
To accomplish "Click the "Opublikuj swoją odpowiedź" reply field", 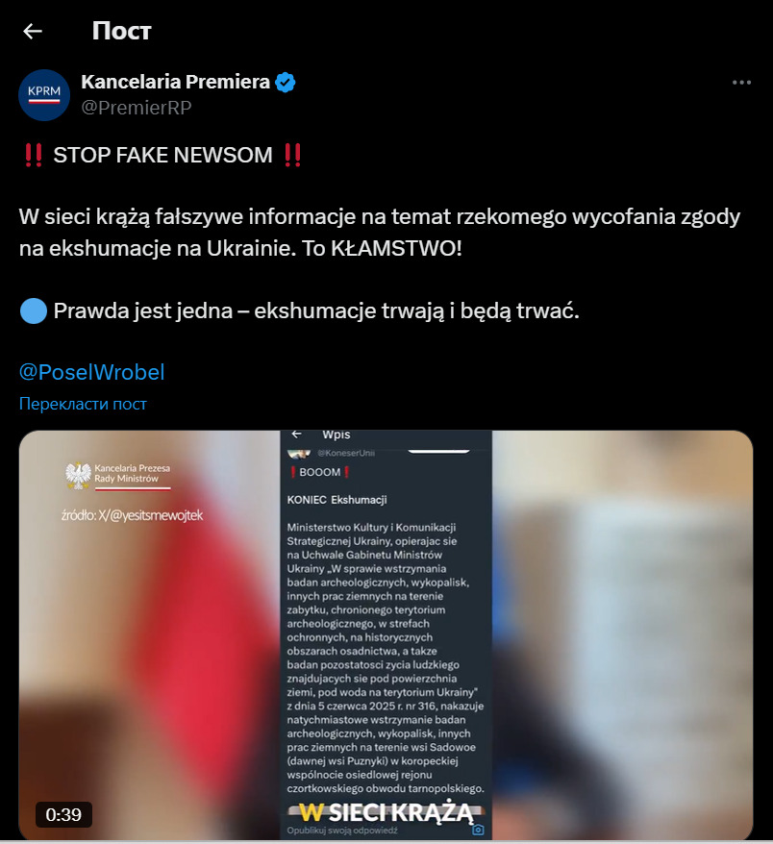I will pos(342,831).
